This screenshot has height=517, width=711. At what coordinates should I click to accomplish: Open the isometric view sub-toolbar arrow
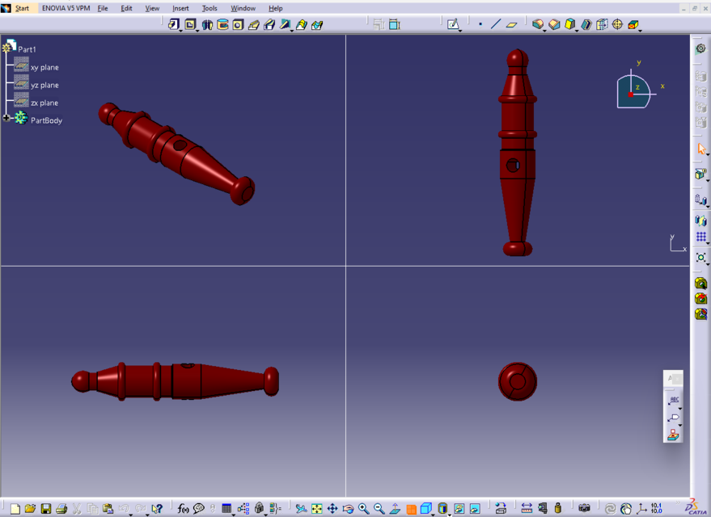click(x=433, y=515)
